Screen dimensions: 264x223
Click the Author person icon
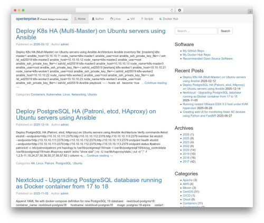(93, 19)
